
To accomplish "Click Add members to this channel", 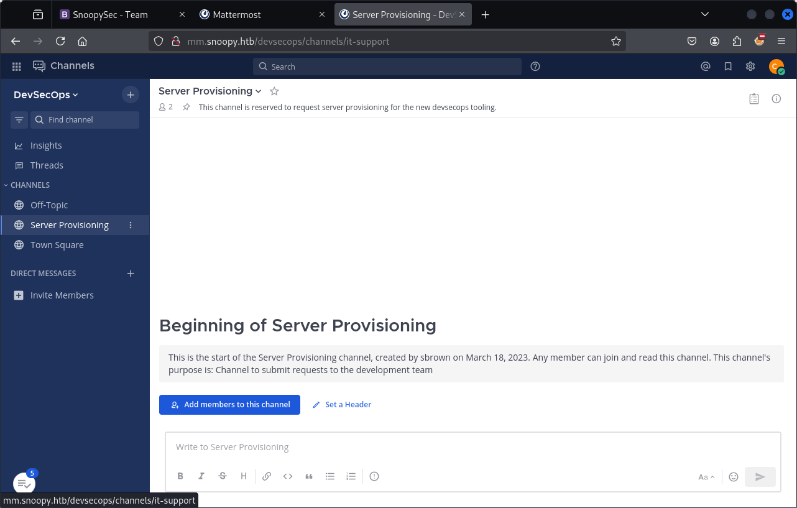I will point(229,404).
